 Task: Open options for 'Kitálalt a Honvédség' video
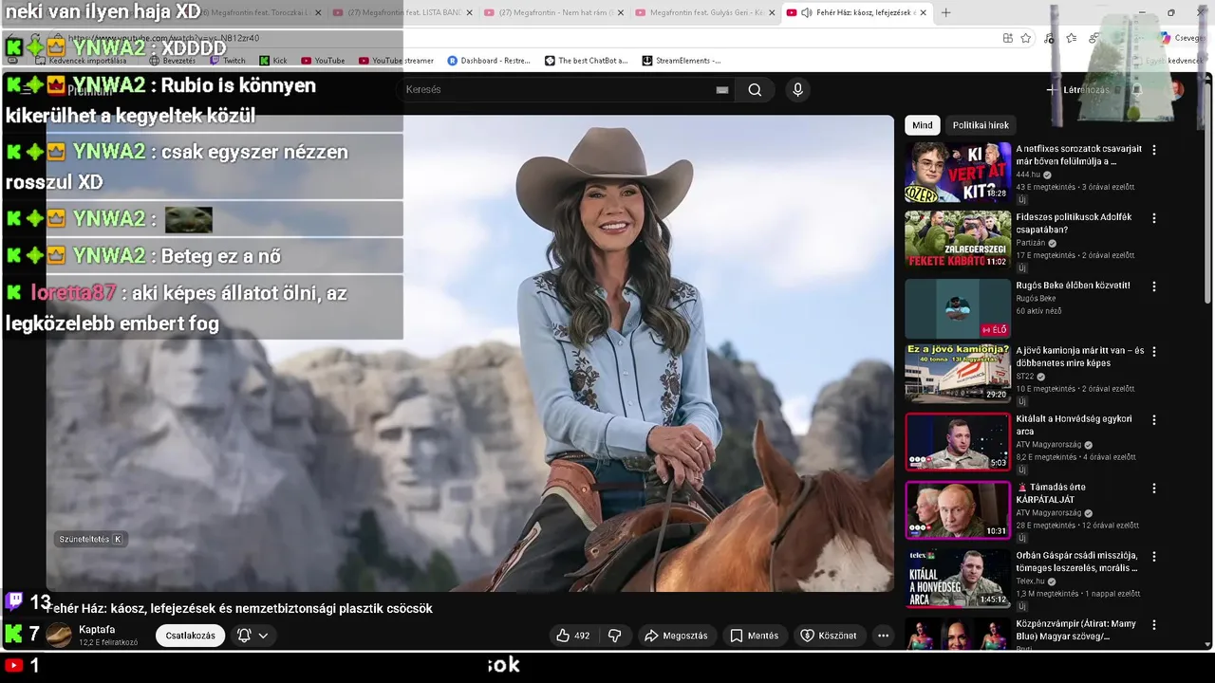1154,420
